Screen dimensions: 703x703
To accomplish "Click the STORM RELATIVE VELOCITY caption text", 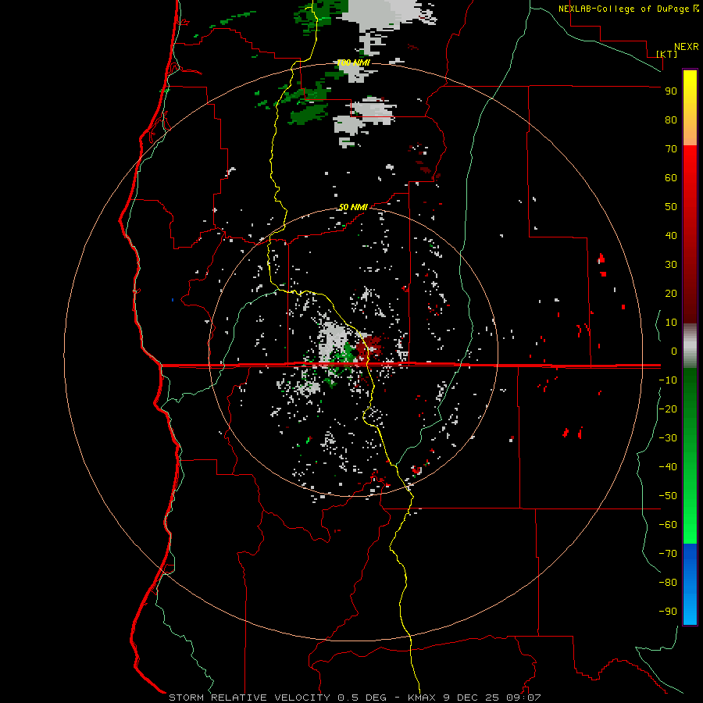I will click(x=250, y=698).
